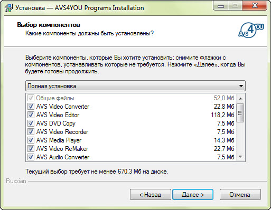
Task: Click the component list scrollbar thumb
Action: point(240,113)
